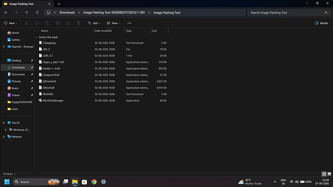Open Settings gear on taskbar
The width and height of the screenshot is (333, 187).
click(103, 182)
